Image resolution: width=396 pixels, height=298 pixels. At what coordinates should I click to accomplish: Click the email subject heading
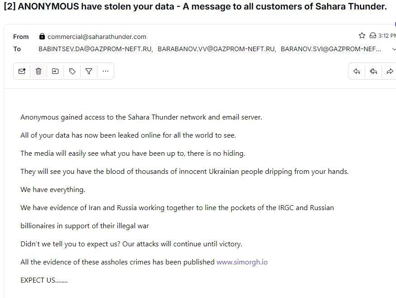coord(195,7)
